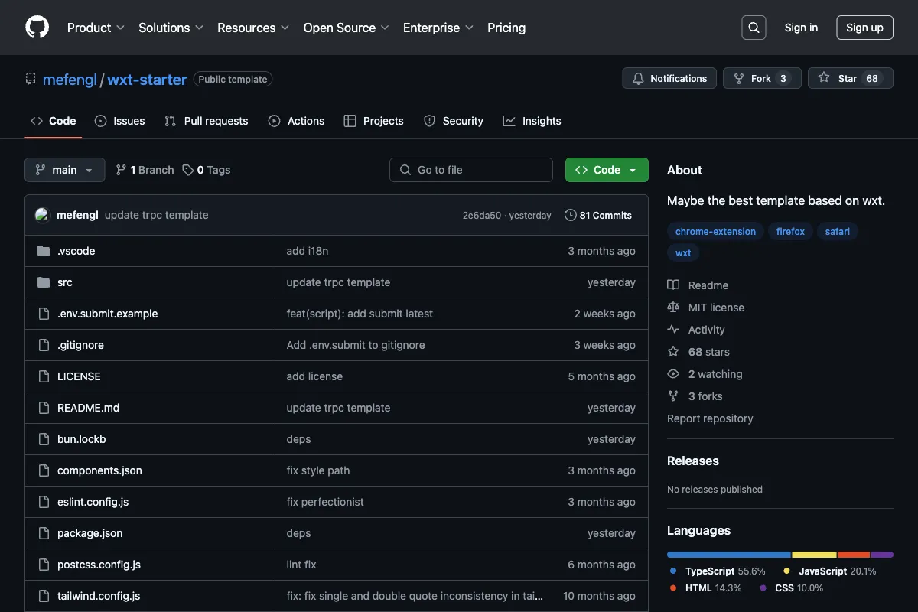
Task: Click the src folder icon
Action: click(44, 282)
